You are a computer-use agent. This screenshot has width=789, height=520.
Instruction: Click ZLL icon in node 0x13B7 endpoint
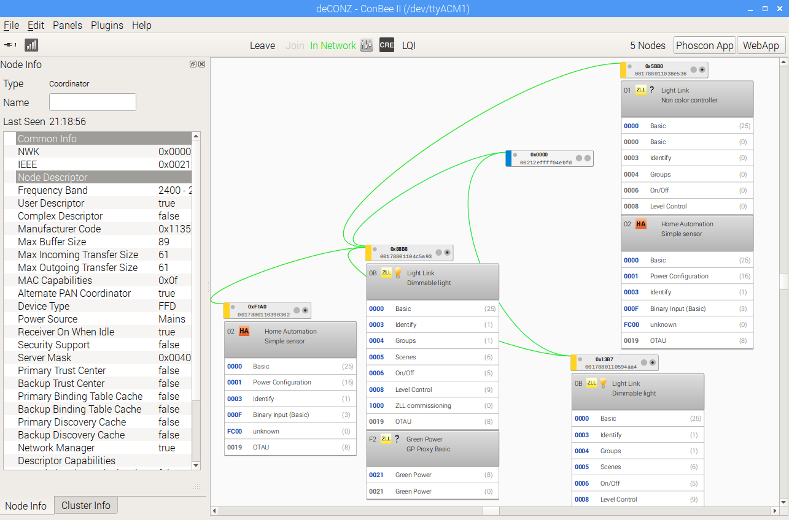(x=591, y=383)
